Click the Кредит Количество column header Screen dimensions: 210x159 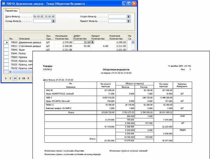click(x=99, y=37)
